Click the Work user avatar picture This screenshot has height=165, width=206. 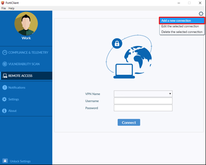click(26, 24)
